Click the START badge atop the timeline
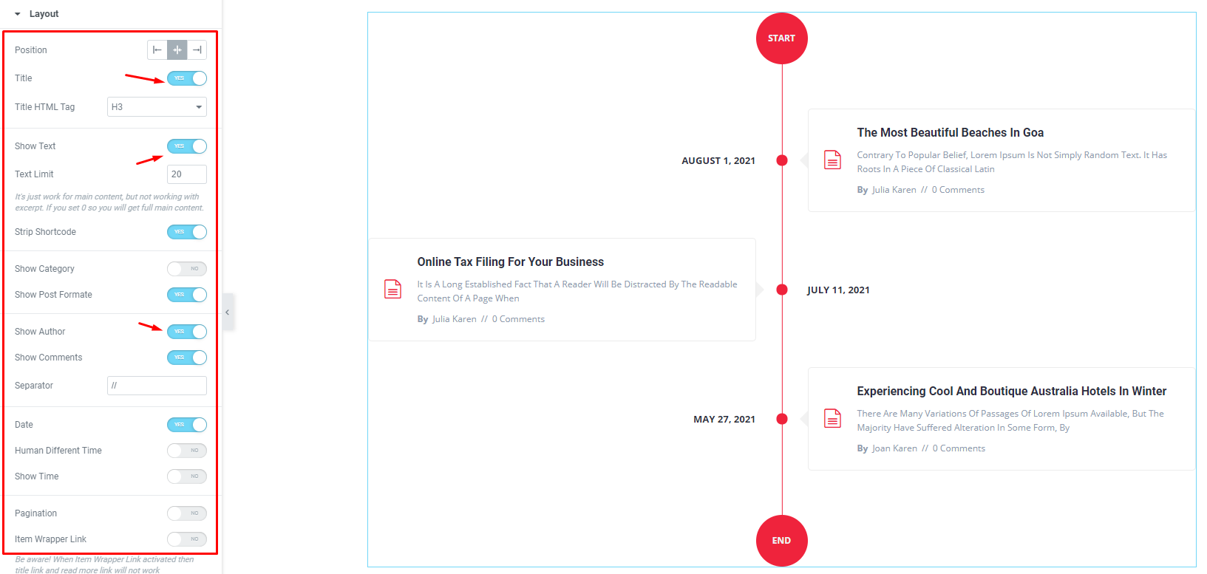The width and height of the screenshot is (1207, 574). point(781,38)
